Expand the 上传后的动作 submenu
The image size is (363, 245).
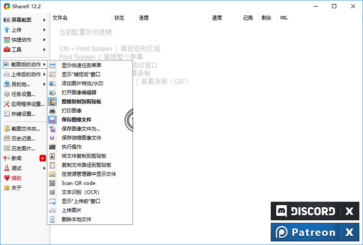point(24,75)
